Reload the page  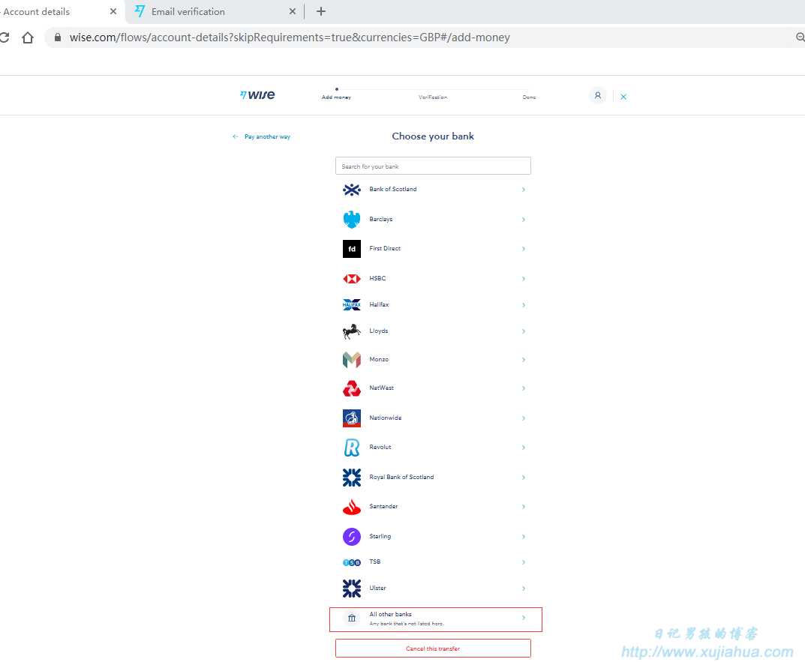tap(4, 37)
